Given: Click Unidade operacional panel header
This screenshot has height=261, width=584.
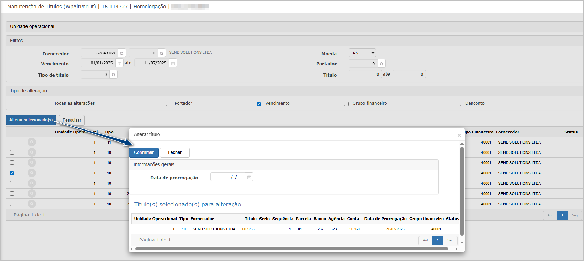Looking at the screenshot, I should click(x=294, y=26).
